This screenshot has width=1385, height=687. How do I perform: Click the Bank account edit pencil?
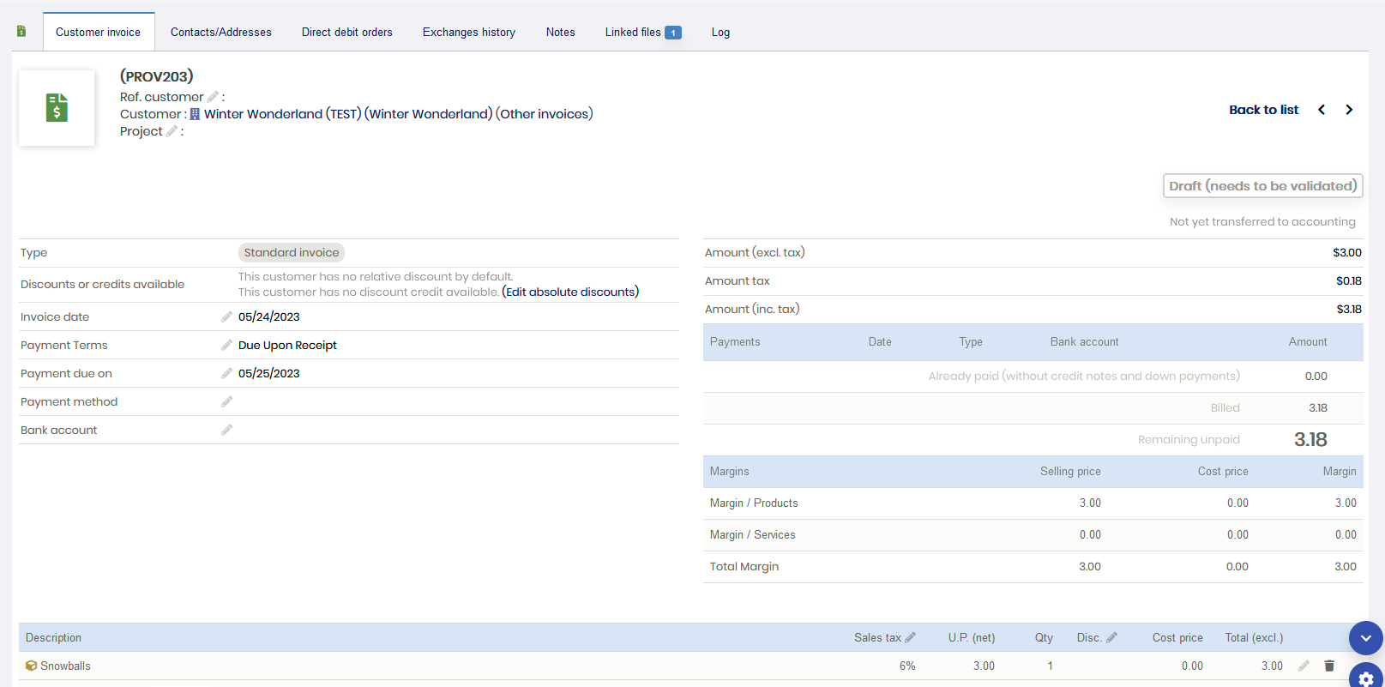point(226,430)
